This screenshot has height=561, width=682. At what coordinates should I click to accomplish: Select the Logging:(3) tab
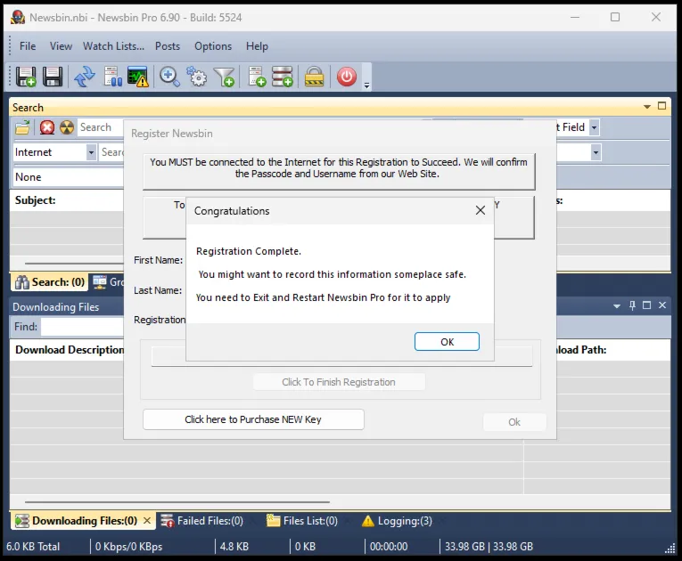click(397, 521)
